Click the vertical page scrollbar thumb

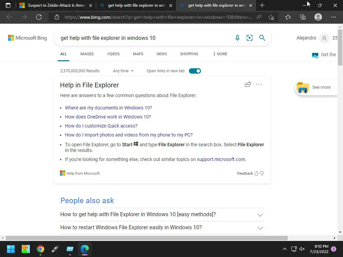coord(340,47)
